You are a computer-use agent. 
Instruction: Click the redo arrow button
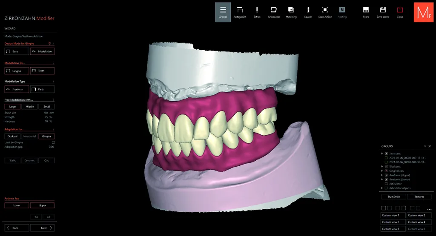click(x=49, y=216)
